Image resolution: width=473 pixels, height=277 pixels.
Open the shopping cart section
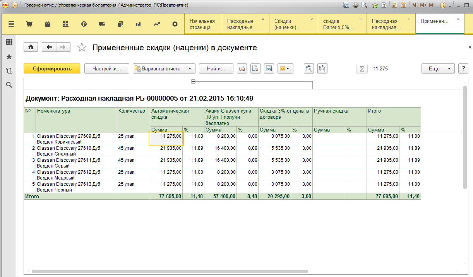point(29,24)
